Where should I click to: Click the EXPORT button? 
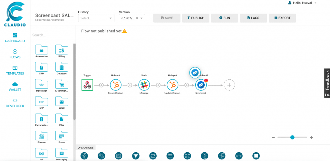282,18
